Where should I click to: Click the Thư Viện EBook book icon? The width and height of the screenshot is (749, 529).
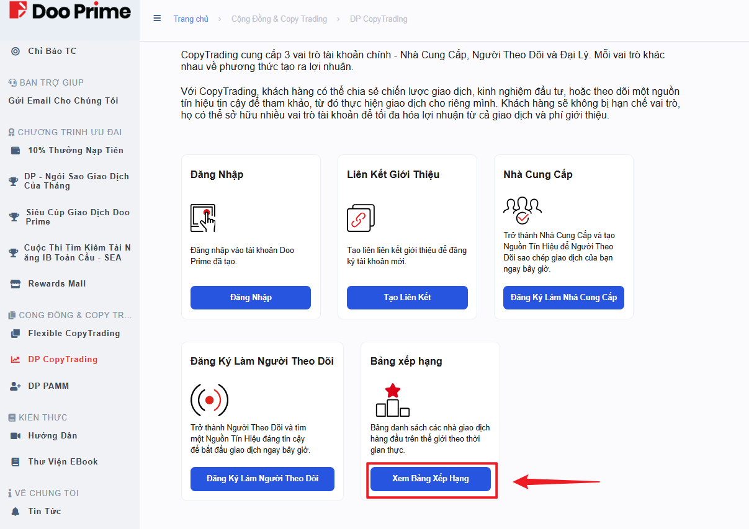[x=16, y=461]
